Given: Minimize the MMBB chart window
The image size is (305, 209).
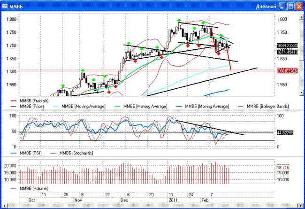Looking at the screenshot, I should pos(282,7).
